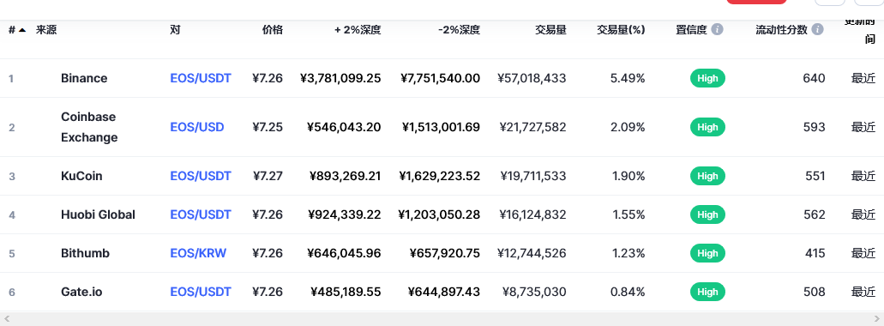Open Coinbase Exchange EOS/USD pair link
884x326 pixels.
(x=197, y=127)
